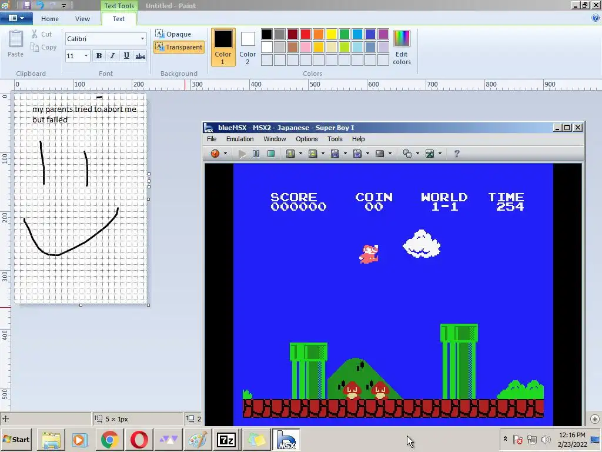Click Cut in the Clipboard group
Screen dimensions: 602x452
42,34
